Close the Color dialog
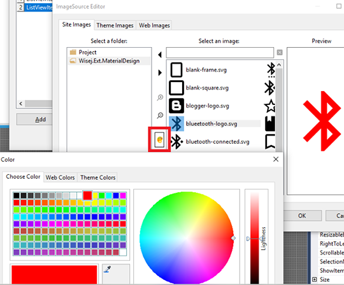344x285 pixels. click(x=276, y=159)
